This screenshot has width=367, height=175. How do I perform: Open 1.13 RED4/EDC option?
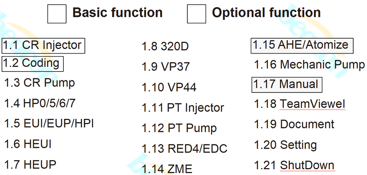pyautogui.click(x=185, y=149)
